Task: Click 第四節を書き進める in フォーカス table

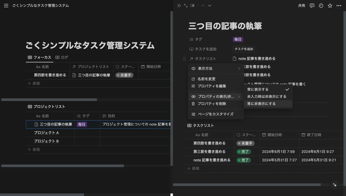Action: pos(50,75)
